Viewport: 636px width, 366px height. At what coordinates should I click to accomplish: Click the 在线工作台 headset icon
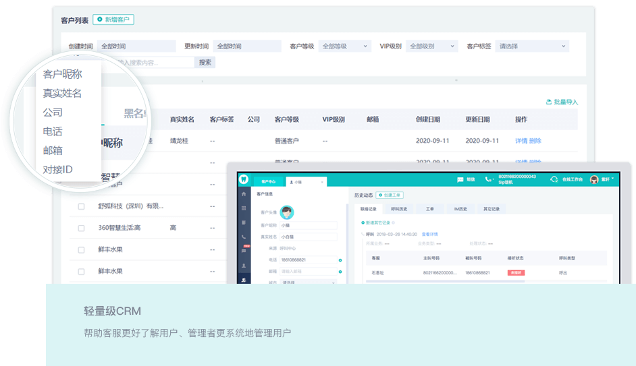coord(554,180)
